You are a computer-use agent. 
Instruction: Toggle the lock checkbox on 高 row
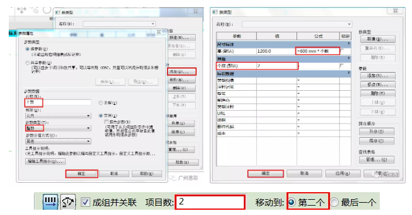(x=342, y=50)
